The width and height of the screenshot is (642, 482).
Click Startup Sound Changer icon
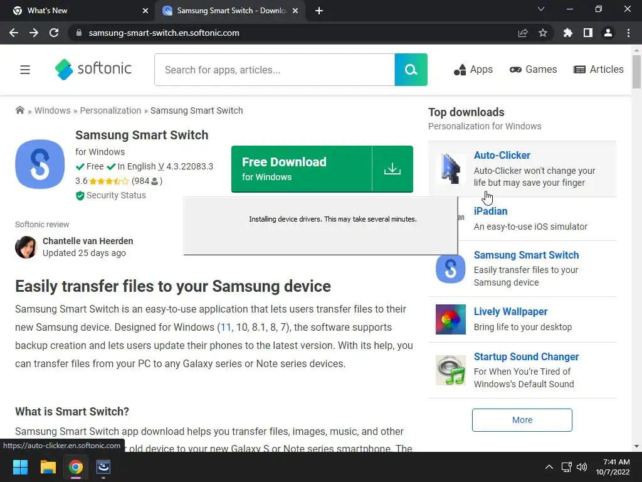(450, 370)
